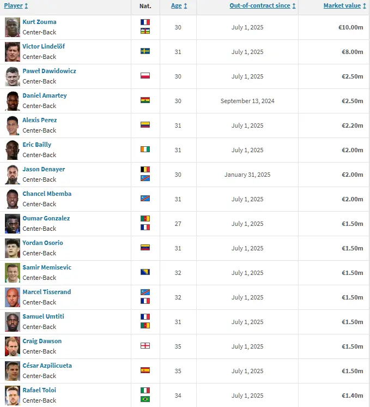Open Samuel Umtiti's player profile link
This screenshot has height=407, width=370.
[x=44, y=316]
